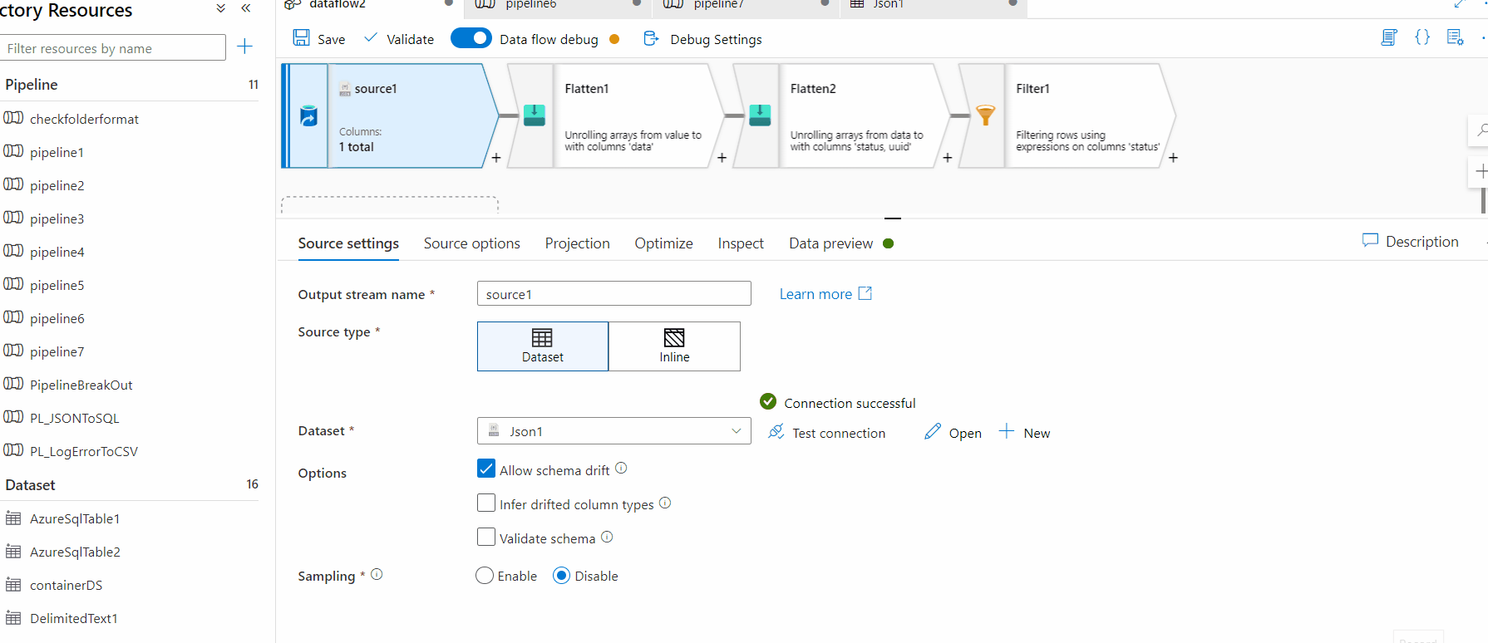The height and width of the screenshot is (643, 1488).
Task: Toggle Data flow debug switch
Action: (471, 38)
